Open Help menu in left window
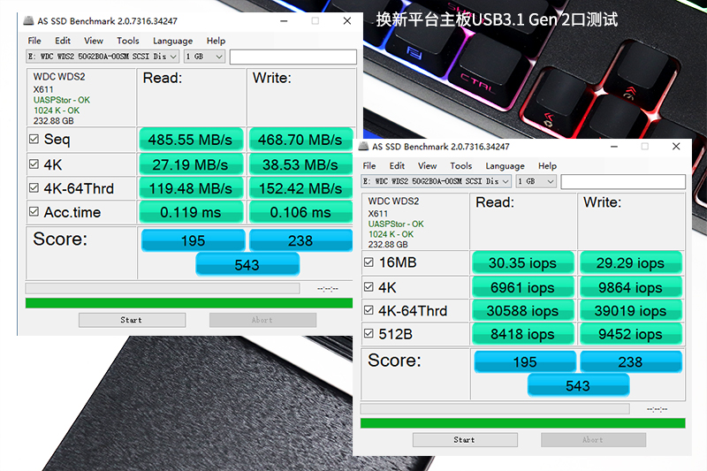Image resolution: width=707 pixels, height=471 pixels. (x=216, y=41)
